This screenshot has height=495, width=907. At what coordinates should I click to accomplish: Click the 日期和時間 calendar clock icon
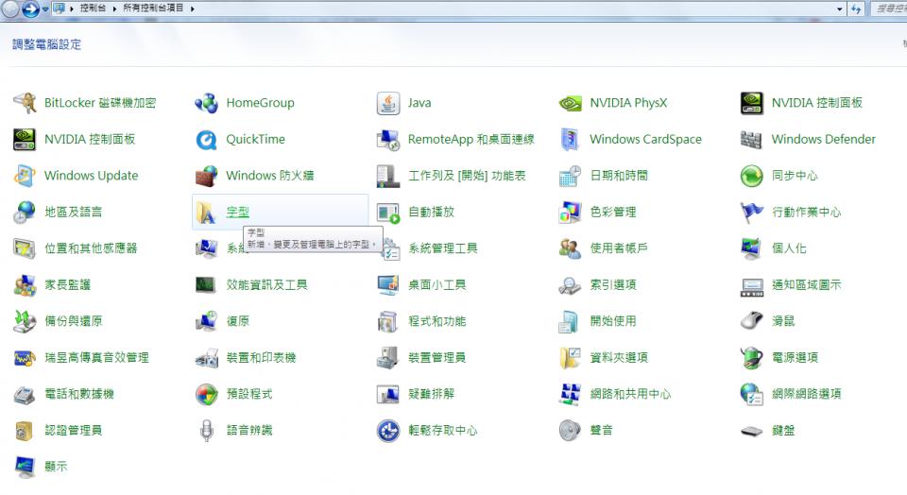click(570, 176)
